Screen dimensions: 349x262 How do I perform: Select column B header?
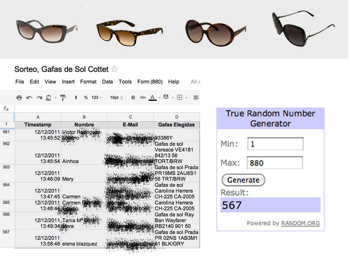coord(84,117)
